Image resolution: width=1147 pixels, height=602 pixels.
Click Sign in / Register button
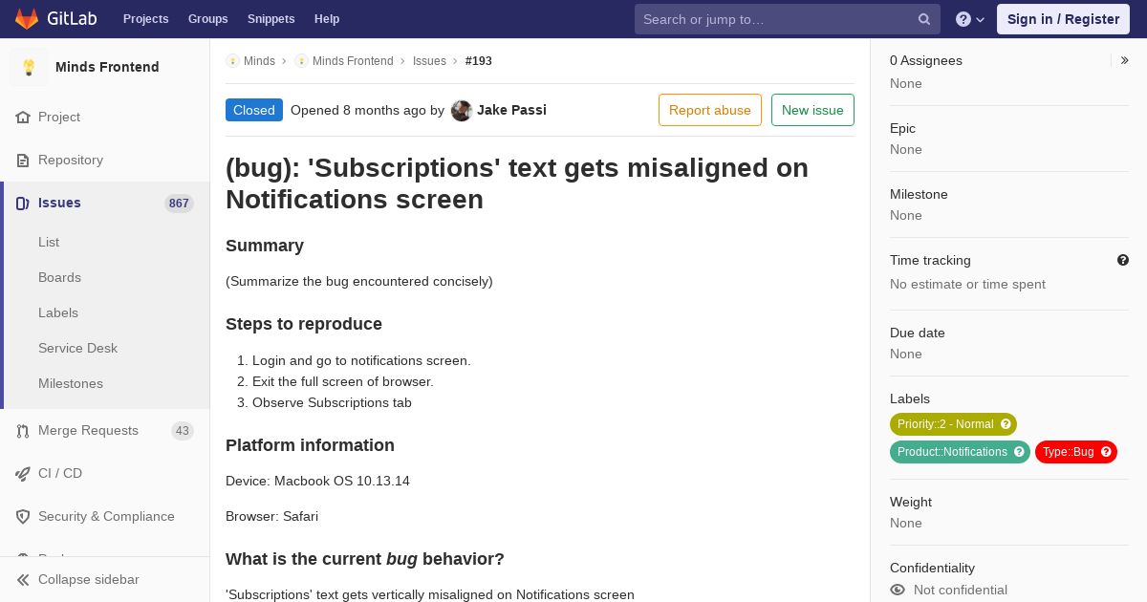(1063, 19)
